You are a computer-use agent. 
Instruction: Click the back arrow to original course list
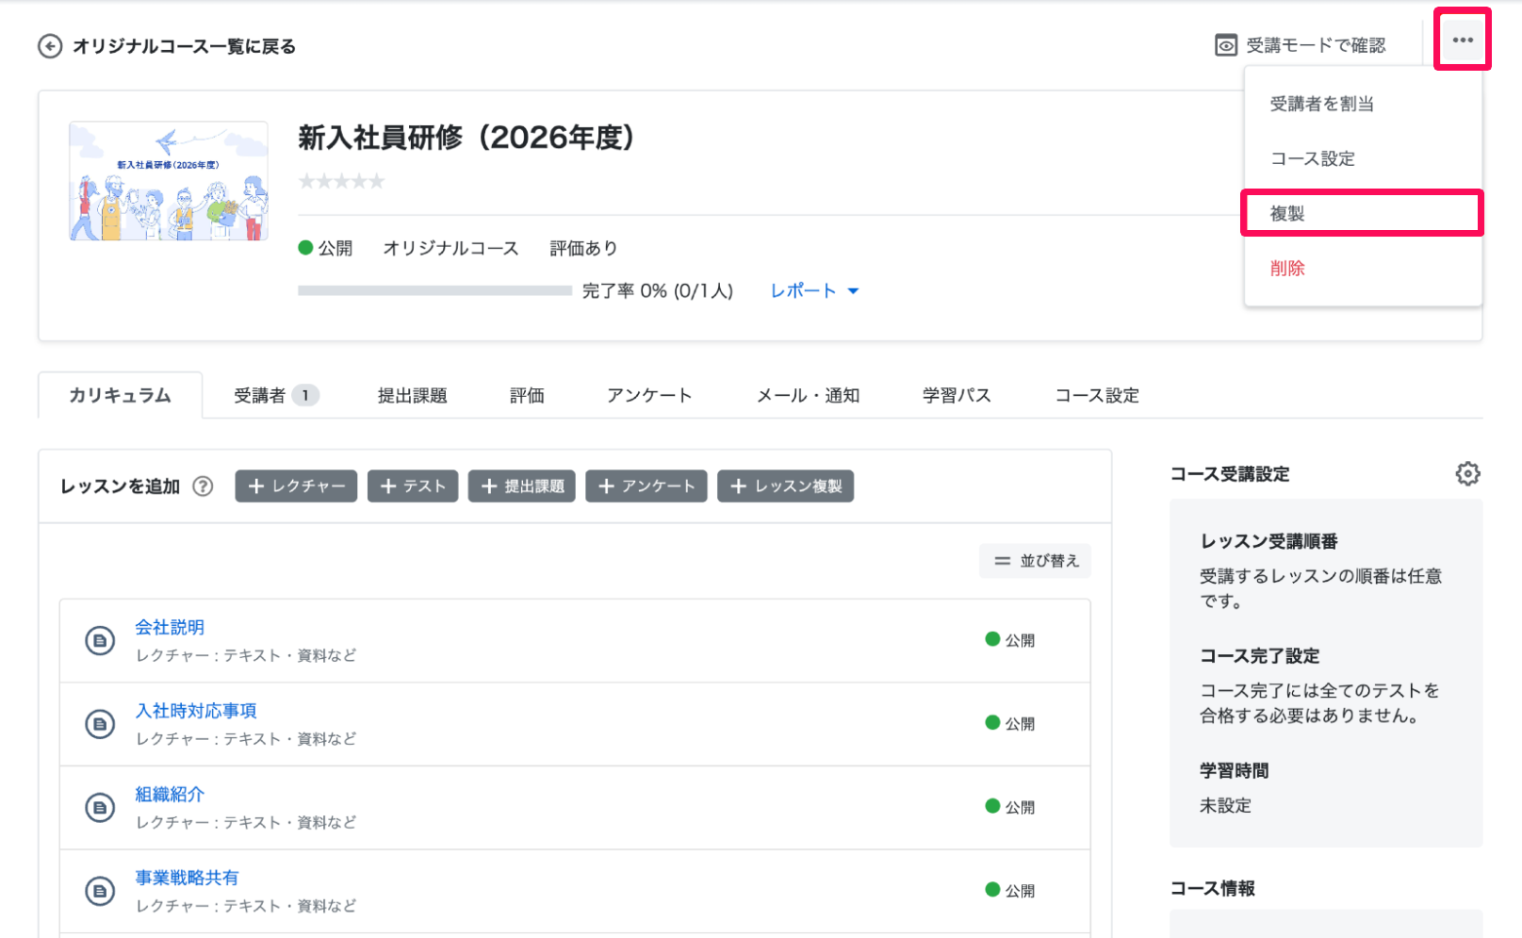point(50,46)
